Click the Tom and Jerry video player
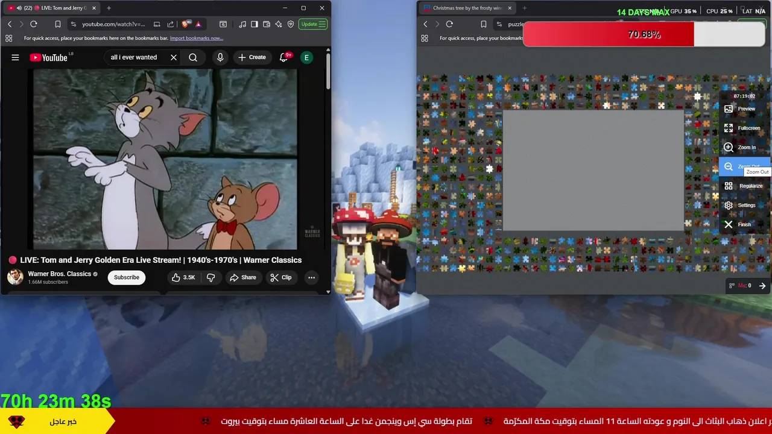 (165, 159)
